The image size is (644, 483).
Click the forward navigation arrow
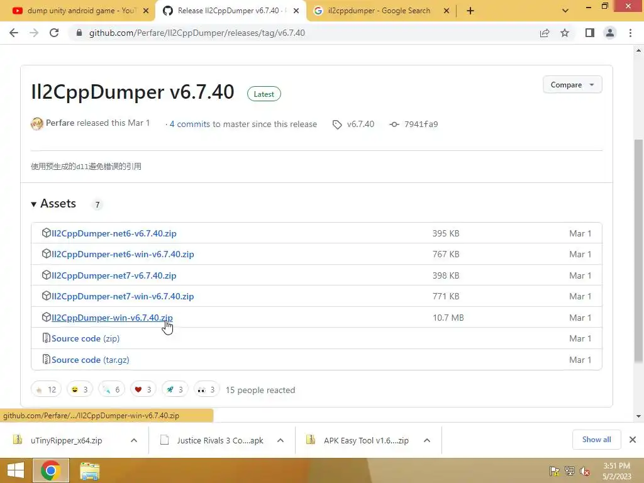point(34,33)
